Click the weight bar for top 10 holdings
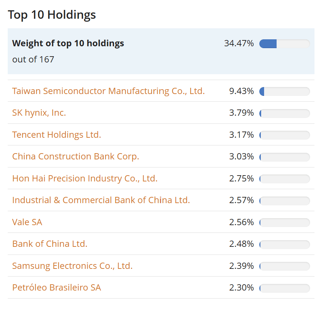320x310 pixels. pos(284,44)
